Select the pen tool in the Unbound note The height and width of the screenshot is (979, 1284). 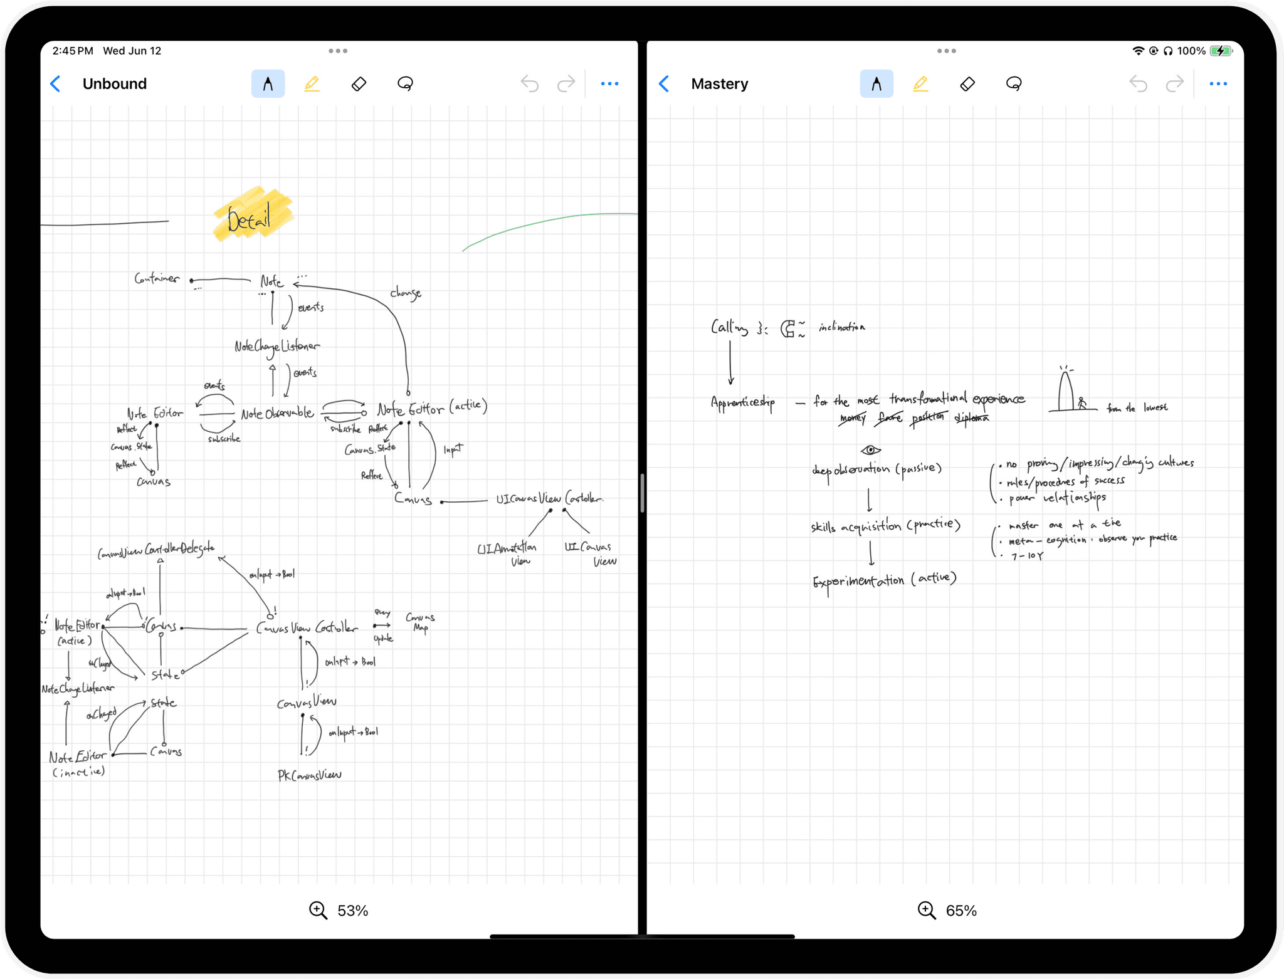point(268,84)
